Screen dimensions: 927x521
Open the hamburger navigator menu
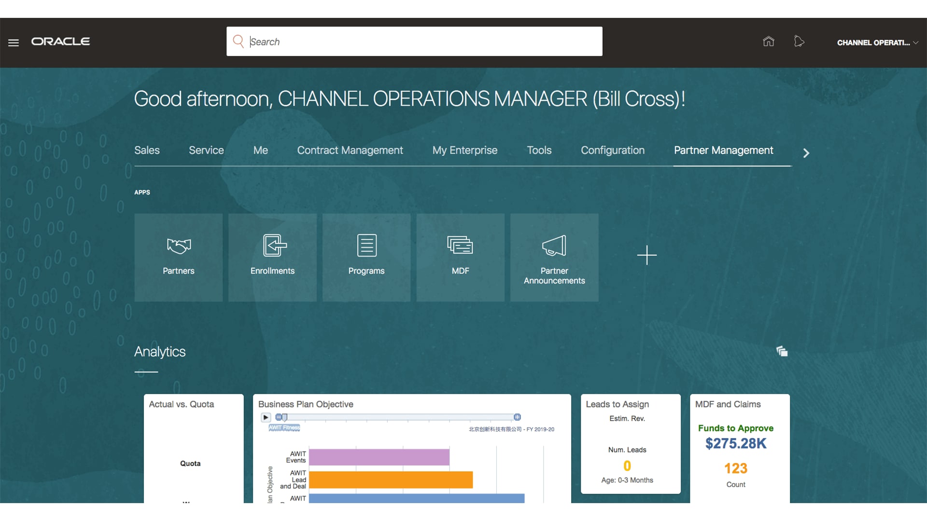tap(14, 42)
